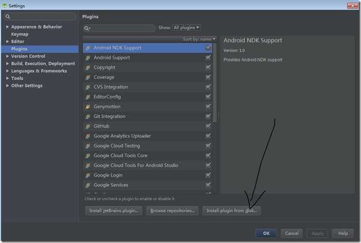The height and width of the screenshot is (243, 361).
Task: Click the Android Support plugin icon
Action: (x=88, y=58)
